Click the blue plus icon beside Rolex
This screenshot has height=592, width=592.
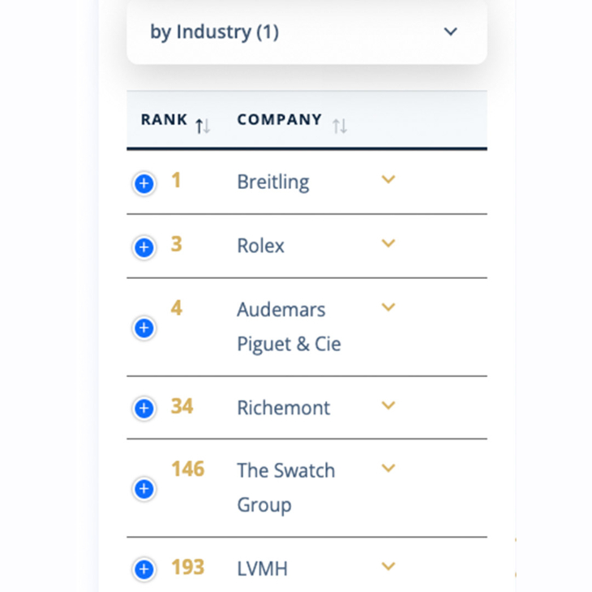pos(144,247)
